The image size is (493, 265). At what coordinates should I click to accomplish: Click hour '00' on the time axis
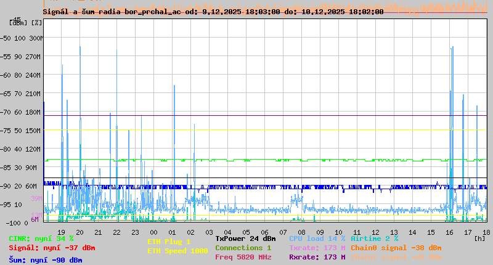tap(153, 232)
